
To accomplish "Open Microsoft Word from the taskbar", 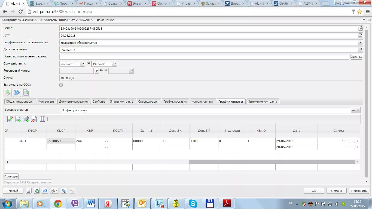I will 91,204.
